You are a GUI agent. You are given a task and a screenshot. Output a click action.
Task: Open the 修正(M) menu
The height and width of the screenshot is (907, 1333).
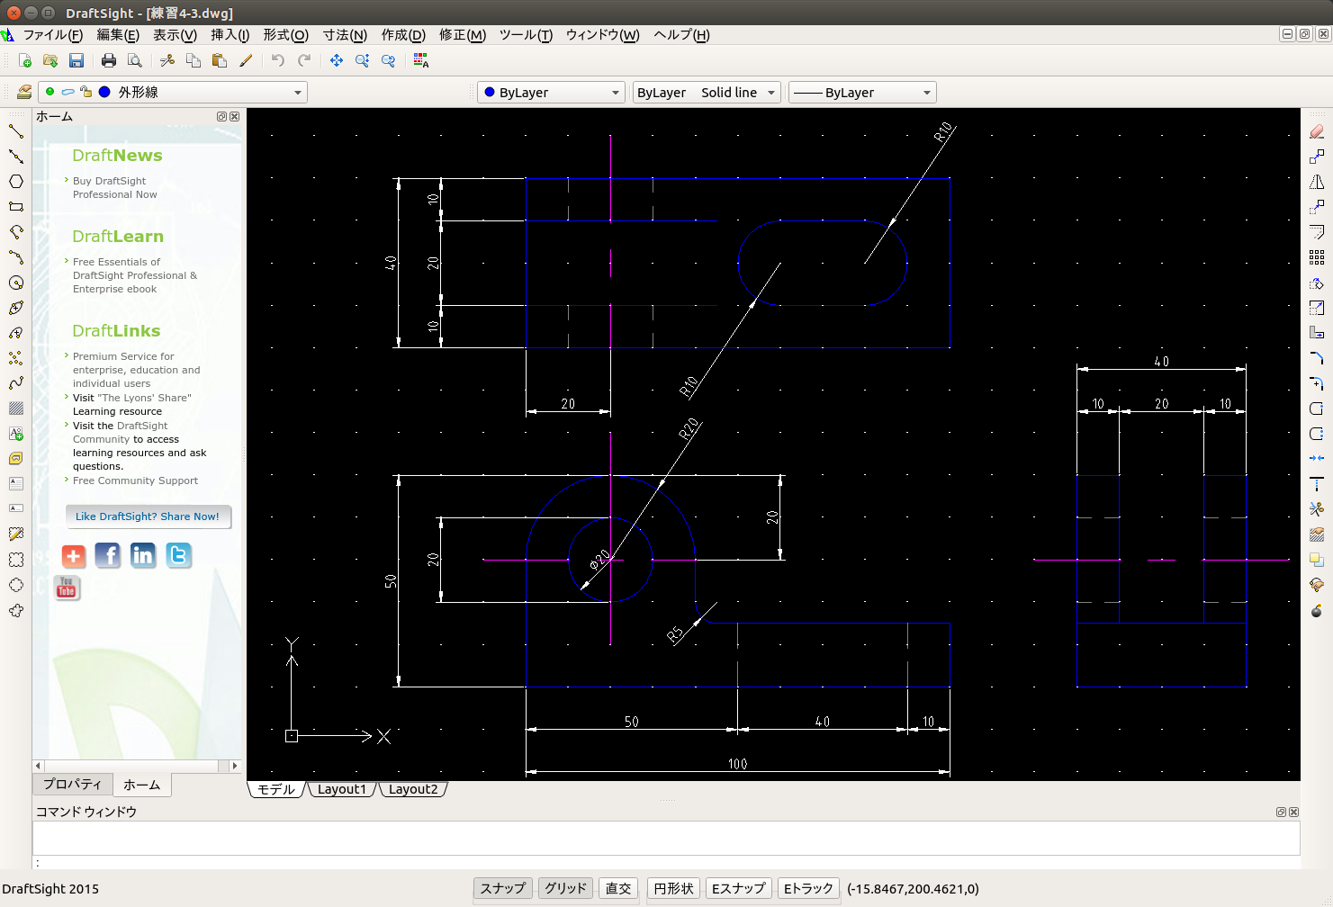pyautogui.click(x=463, y=35)
